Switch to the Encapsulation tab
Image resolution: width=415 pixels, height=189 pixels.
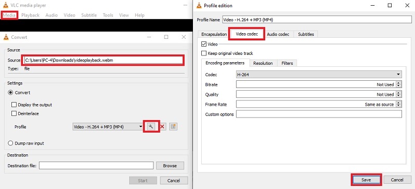click(x=214, y=34)
